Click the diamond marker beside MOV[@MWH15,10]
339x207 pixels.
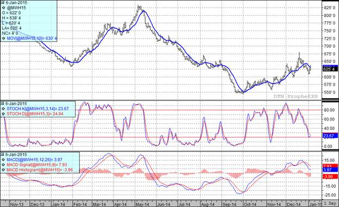[3, 39]
